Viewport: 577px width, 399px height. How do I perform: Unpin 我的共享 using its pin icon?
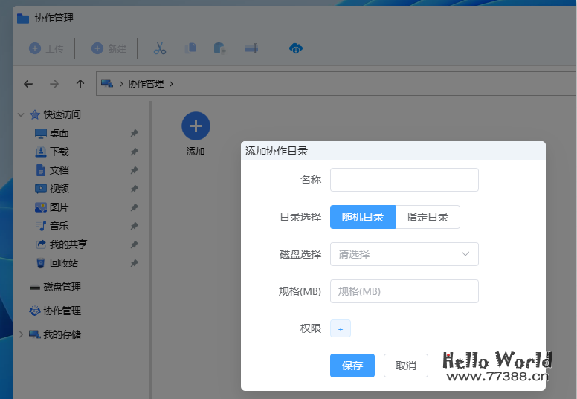pyautogui.click(x=135, y=244)
